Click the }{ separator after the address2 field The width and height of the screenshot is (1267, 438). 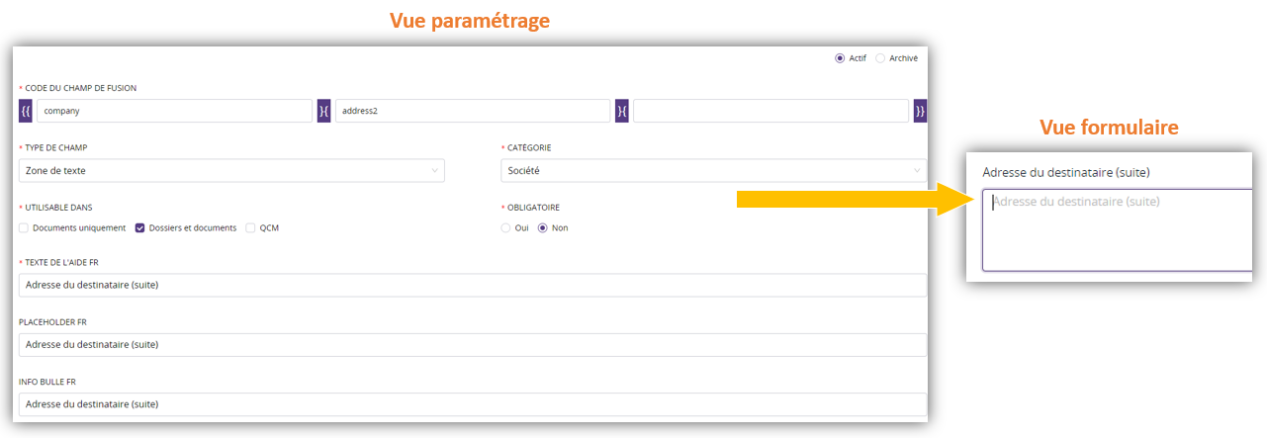click(622, 111)
